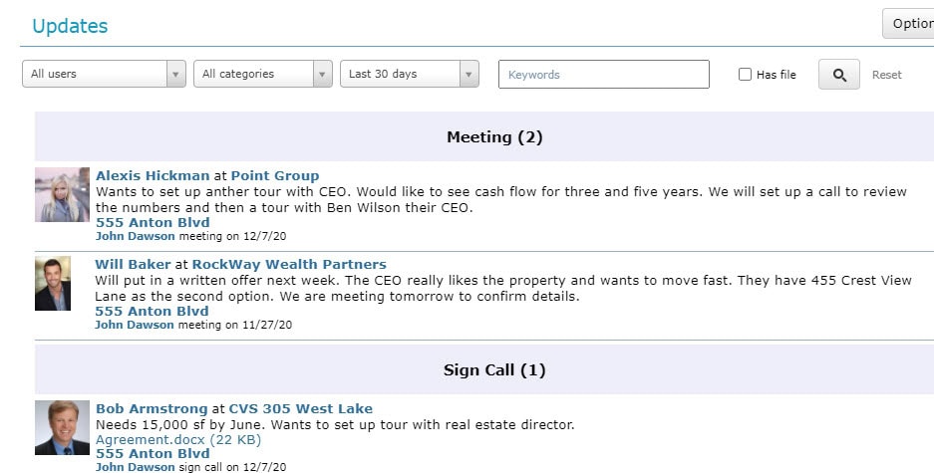Open the Bob Armstrong contact link
This screenshot has width=934, height=473.
pyautogui.click(x=152, y=408)
